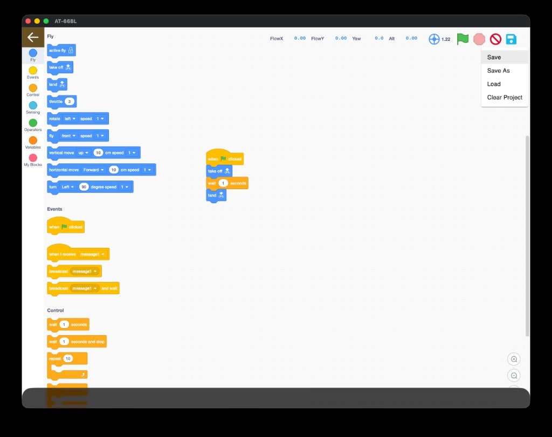
Task: Click the Events section heading in palette
Action: (54, 209)
